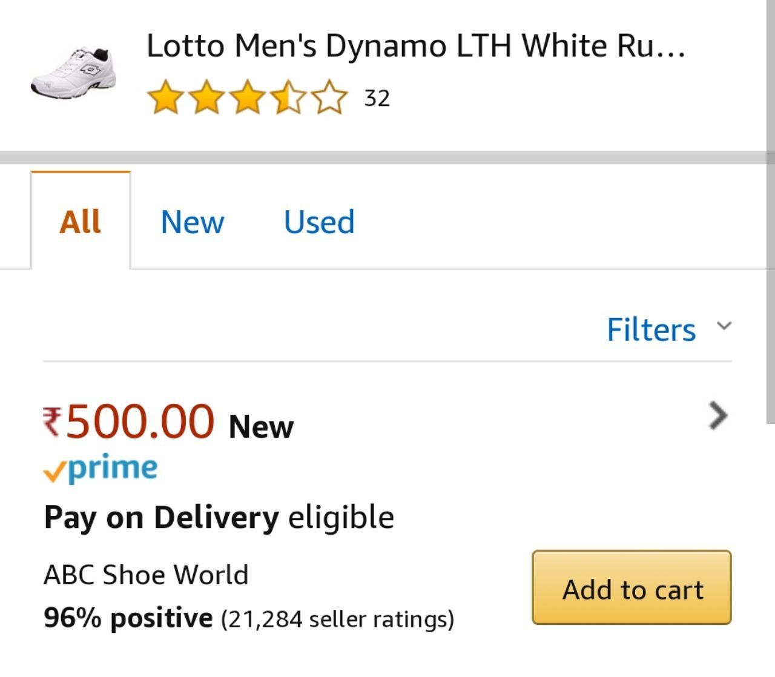Click the orange Prime checkmark icon
Image resolution: width=775 pixels, height=677 pixels.
coord(54,472)
